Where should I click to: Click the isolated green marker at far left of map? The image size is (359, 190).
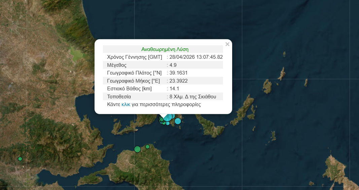(x=20, y=159)
